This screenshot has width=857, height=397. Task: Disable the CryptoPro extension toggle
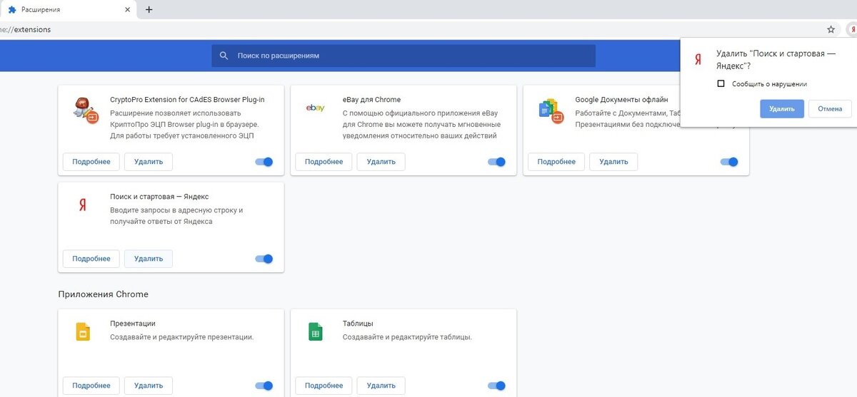point(264,162)
